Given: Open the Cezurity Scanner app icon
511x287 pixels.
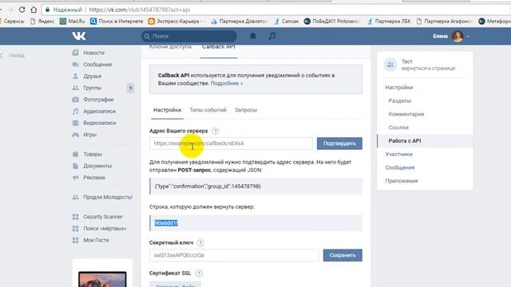Looking at the screenshot, I should tap(75, 217).
